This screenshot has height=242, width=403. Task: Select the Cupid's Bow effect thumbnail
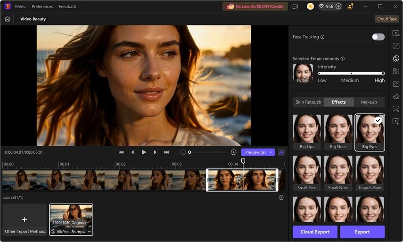[x=370, y=173]
